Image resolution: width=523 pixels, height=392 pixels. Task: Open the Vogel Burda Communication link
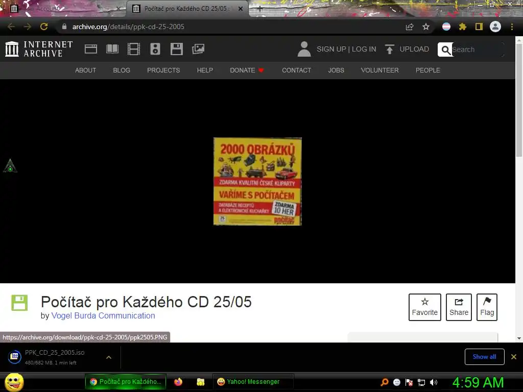[x=103, y=315]
